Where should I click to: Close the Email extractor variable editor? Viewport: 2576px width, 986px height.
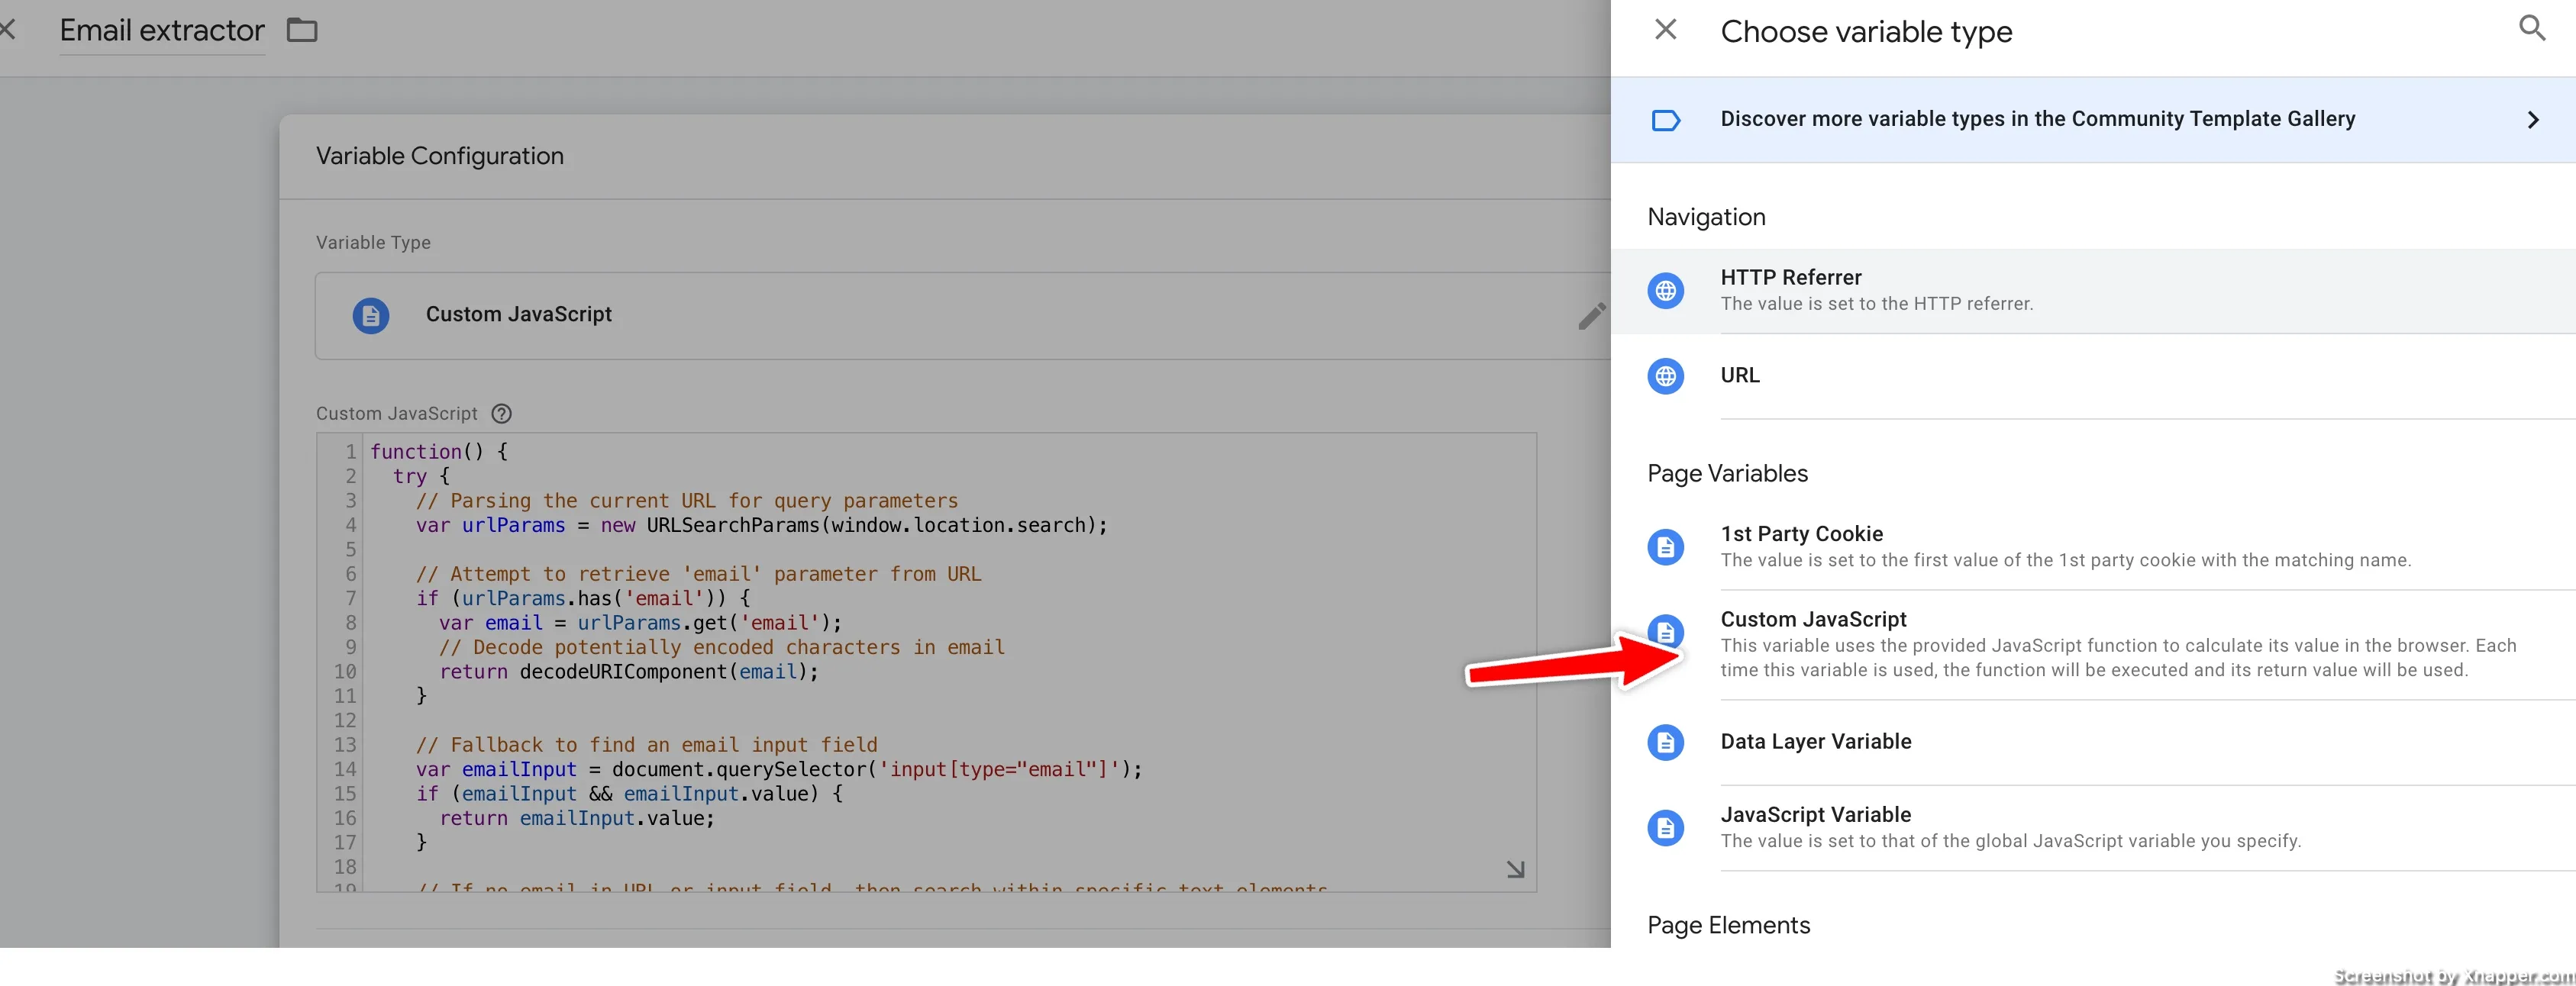[6, 30]
